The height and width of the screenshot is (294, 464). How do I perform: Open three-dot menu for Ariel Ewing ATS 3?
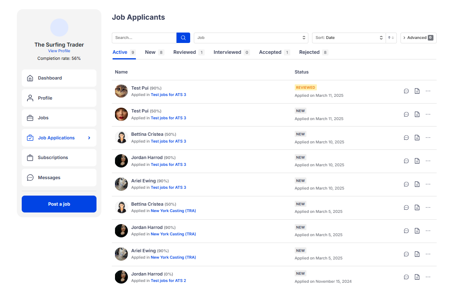coord(428,184)
